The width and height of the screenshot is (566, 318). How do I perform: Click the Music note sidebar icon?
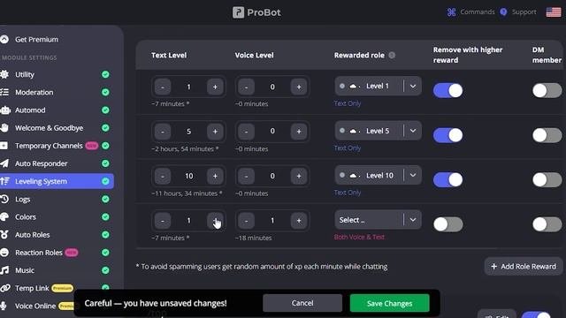pyautogui.click(x=4, y=270)
